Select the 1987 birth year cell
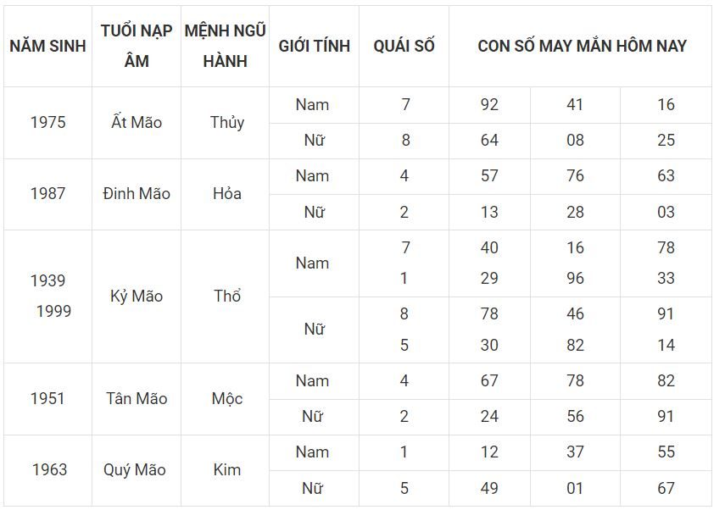The width and height of the screenshot is (725, 510). tap(48, 194)
